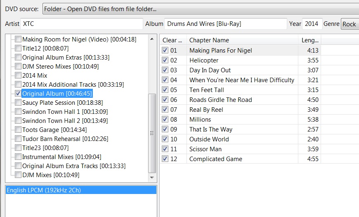The image size is (359, 217).
Task: Check Toots Garage [00:14:34] checkbox
Action: [18, 130]
